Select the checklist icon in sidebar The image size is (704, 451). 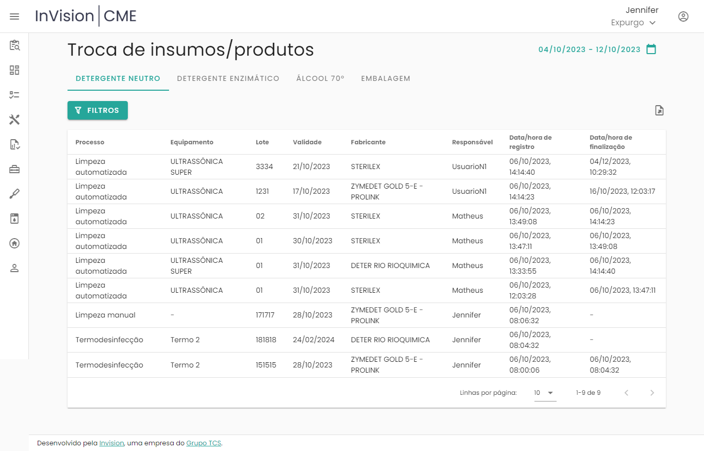[x=14, y=95]
